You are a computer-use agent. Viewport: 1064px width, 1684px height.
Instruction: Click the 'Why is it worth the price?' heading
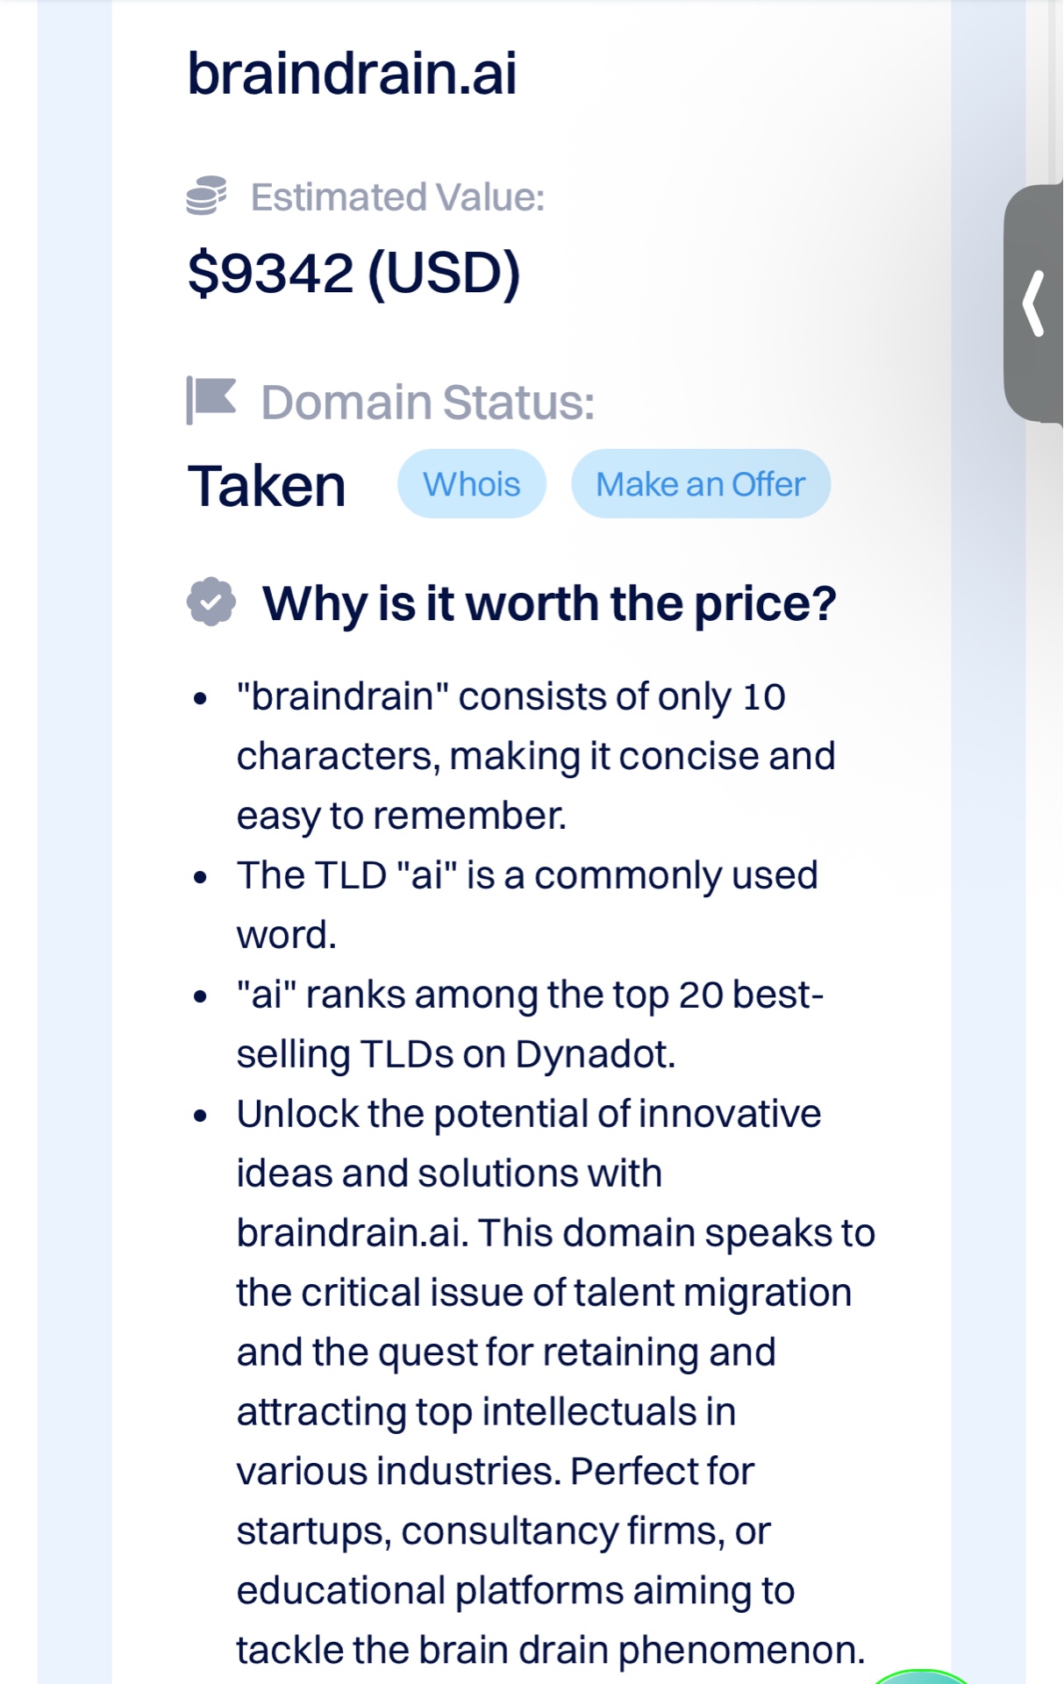click(x=550, y=603)
